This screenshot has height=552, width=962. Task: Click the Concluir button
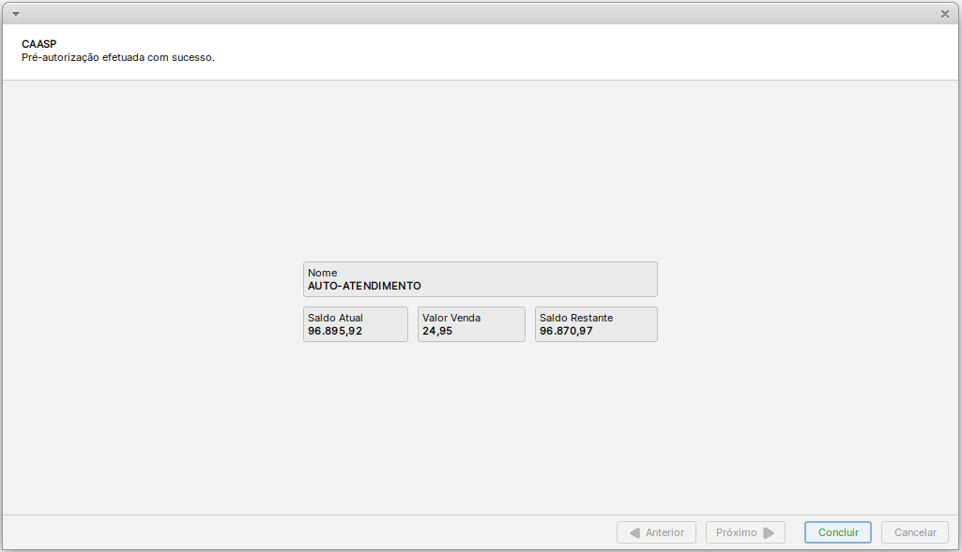(x=837, y=532)
